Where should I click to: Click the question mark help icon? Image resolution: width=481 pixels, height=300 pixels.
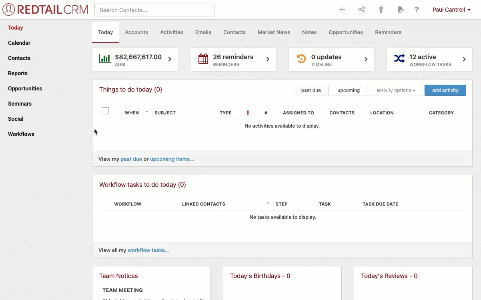[416, 9]
